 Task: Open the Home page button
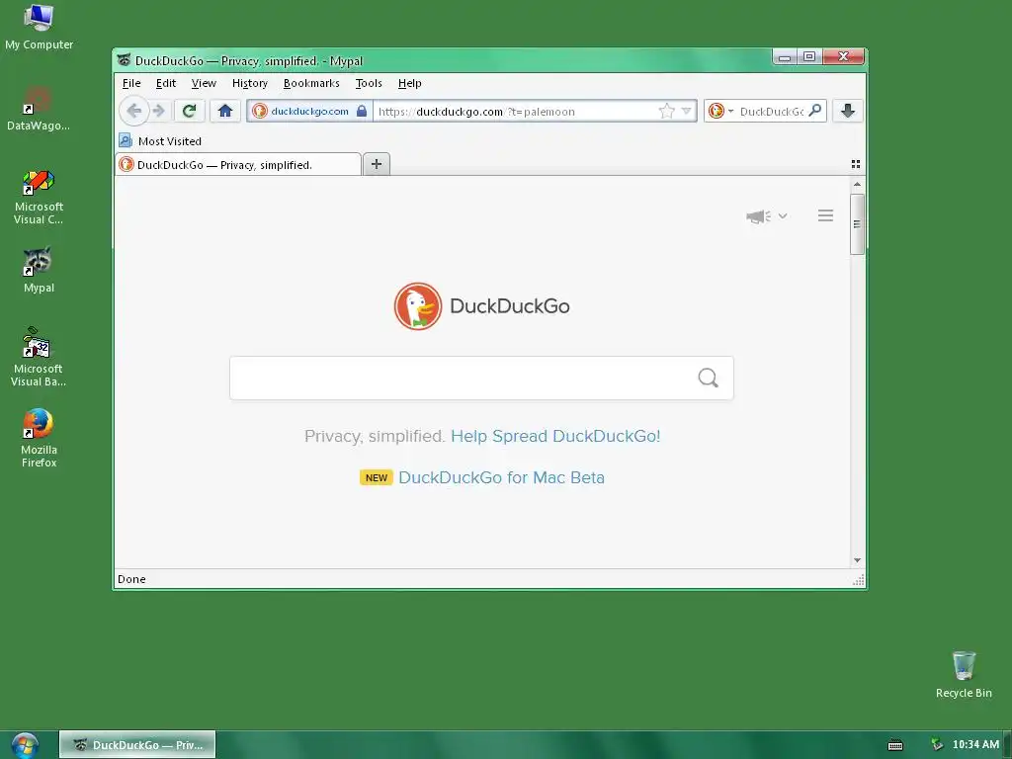[225, 111]
